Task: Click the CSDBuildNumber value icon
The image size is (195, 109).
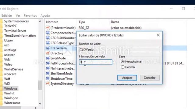Action: tap(48, 38)
